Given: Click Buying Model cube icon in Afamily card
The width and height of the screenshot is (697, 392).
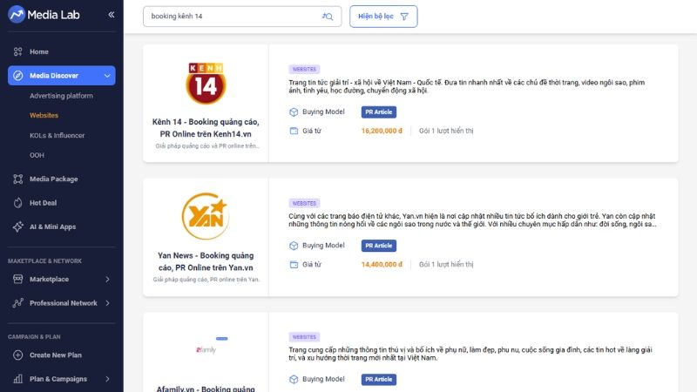Looking at the screenshot, I should coord(294,380).
